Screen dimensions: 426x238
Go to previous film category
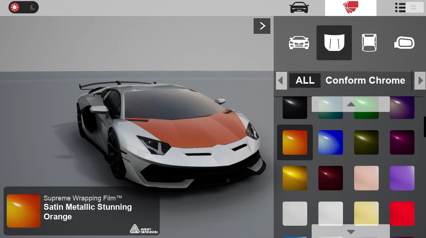pos(281,81)
